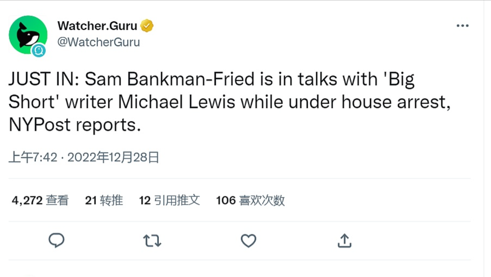Image resolution: width=491 pixels, height=277 pixels.
Task: Show the 21 转推 retweets list
Action: click(104, 200)
